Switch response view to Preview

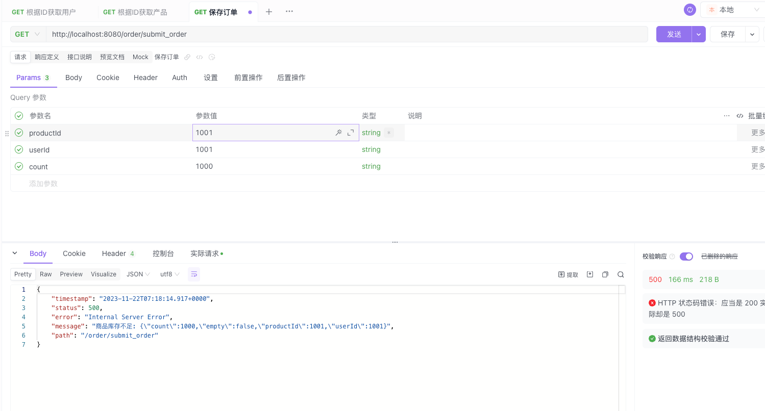click(71, 274)
